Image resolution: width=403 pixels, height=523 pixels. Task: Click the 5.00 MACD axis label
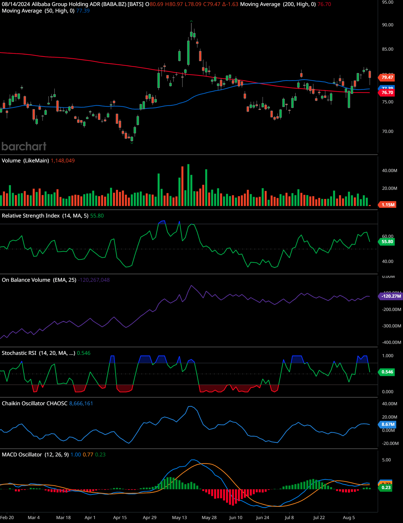tap(386, 460)
